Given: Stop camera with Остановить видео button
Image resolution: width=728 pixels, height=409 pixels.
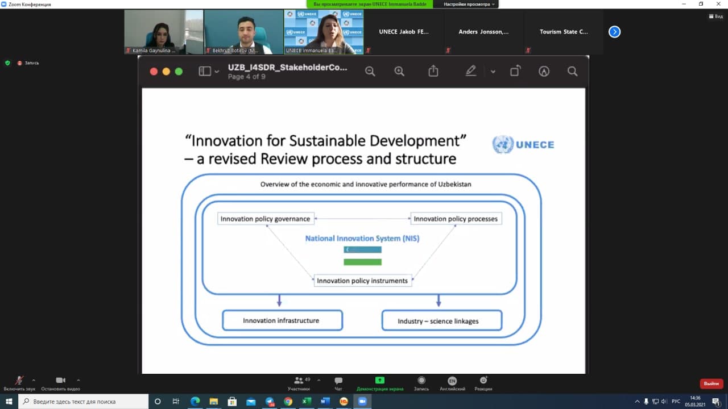Looking at the screenshot, I should tap(60, 381).
